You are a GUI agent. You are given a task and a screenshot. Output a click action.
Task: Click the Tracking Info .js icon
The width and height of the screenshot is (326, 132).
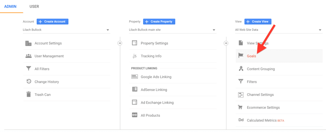click(x=134, y=56)
